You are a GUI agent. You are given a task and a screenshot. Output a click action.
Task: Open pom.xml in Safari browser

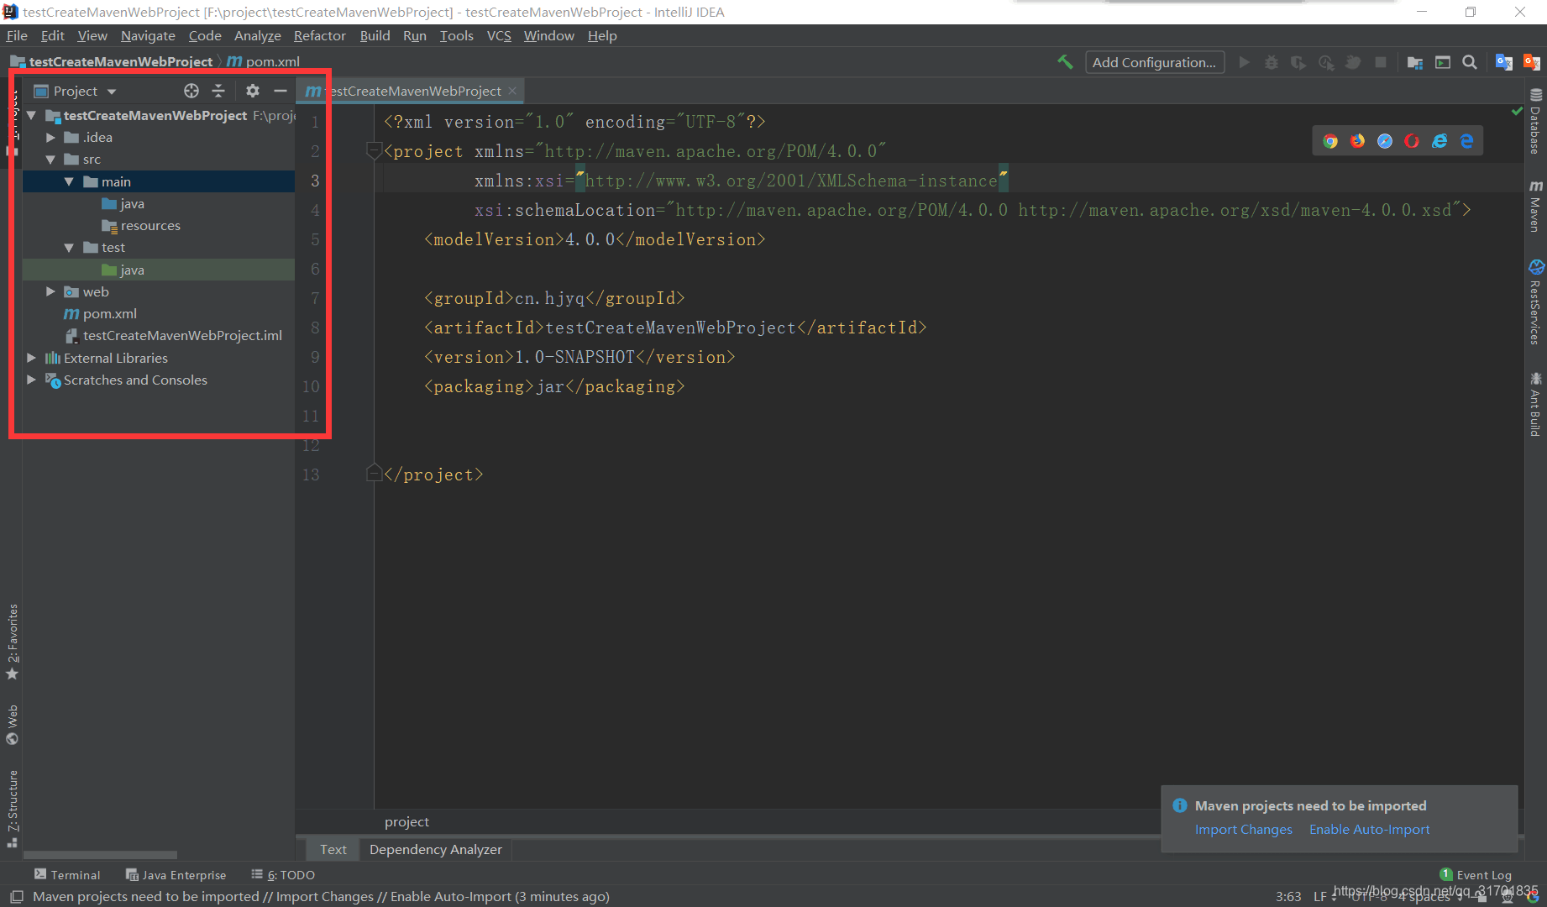pos(1385,141)
